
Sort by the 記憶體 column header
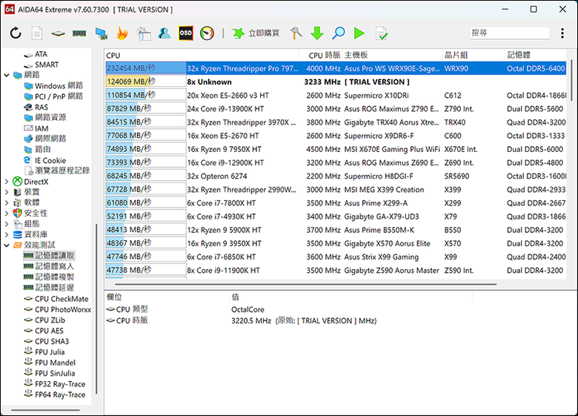click(x=536, y=56)
